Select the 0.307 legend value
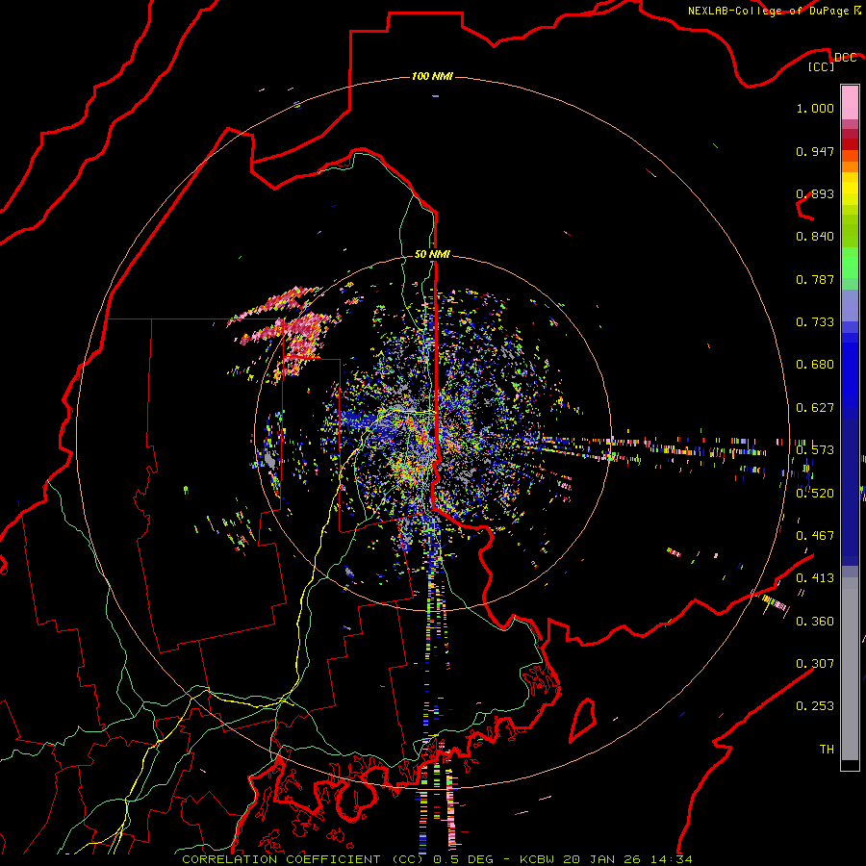Viewport: 866px width, 866px height. tap(815, 664)
